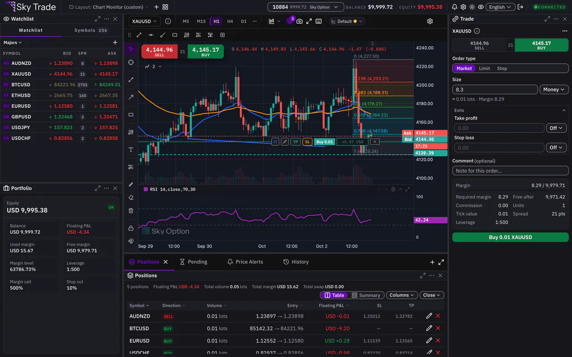Select the eraser tool in chart sidebar
This screenshot has height=357, width=572.
pyautogui.click(x=131, y=197)
